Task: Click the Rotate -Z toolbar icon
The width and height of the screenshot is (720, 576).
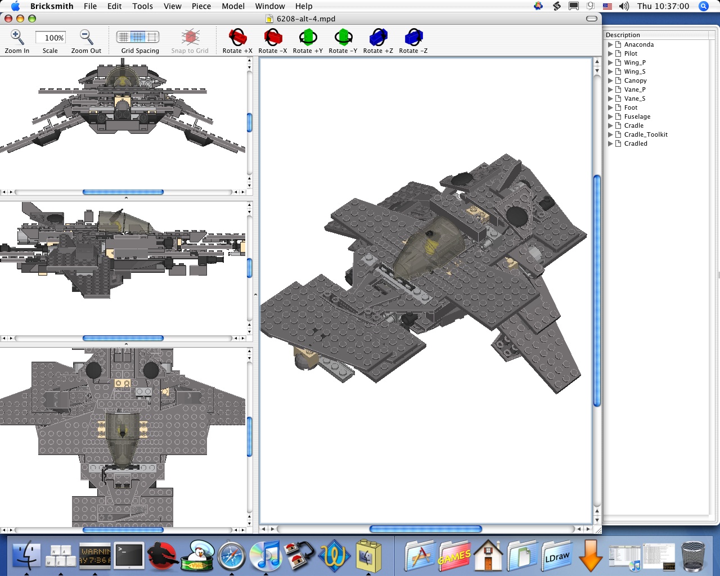Action: [413, 38]
